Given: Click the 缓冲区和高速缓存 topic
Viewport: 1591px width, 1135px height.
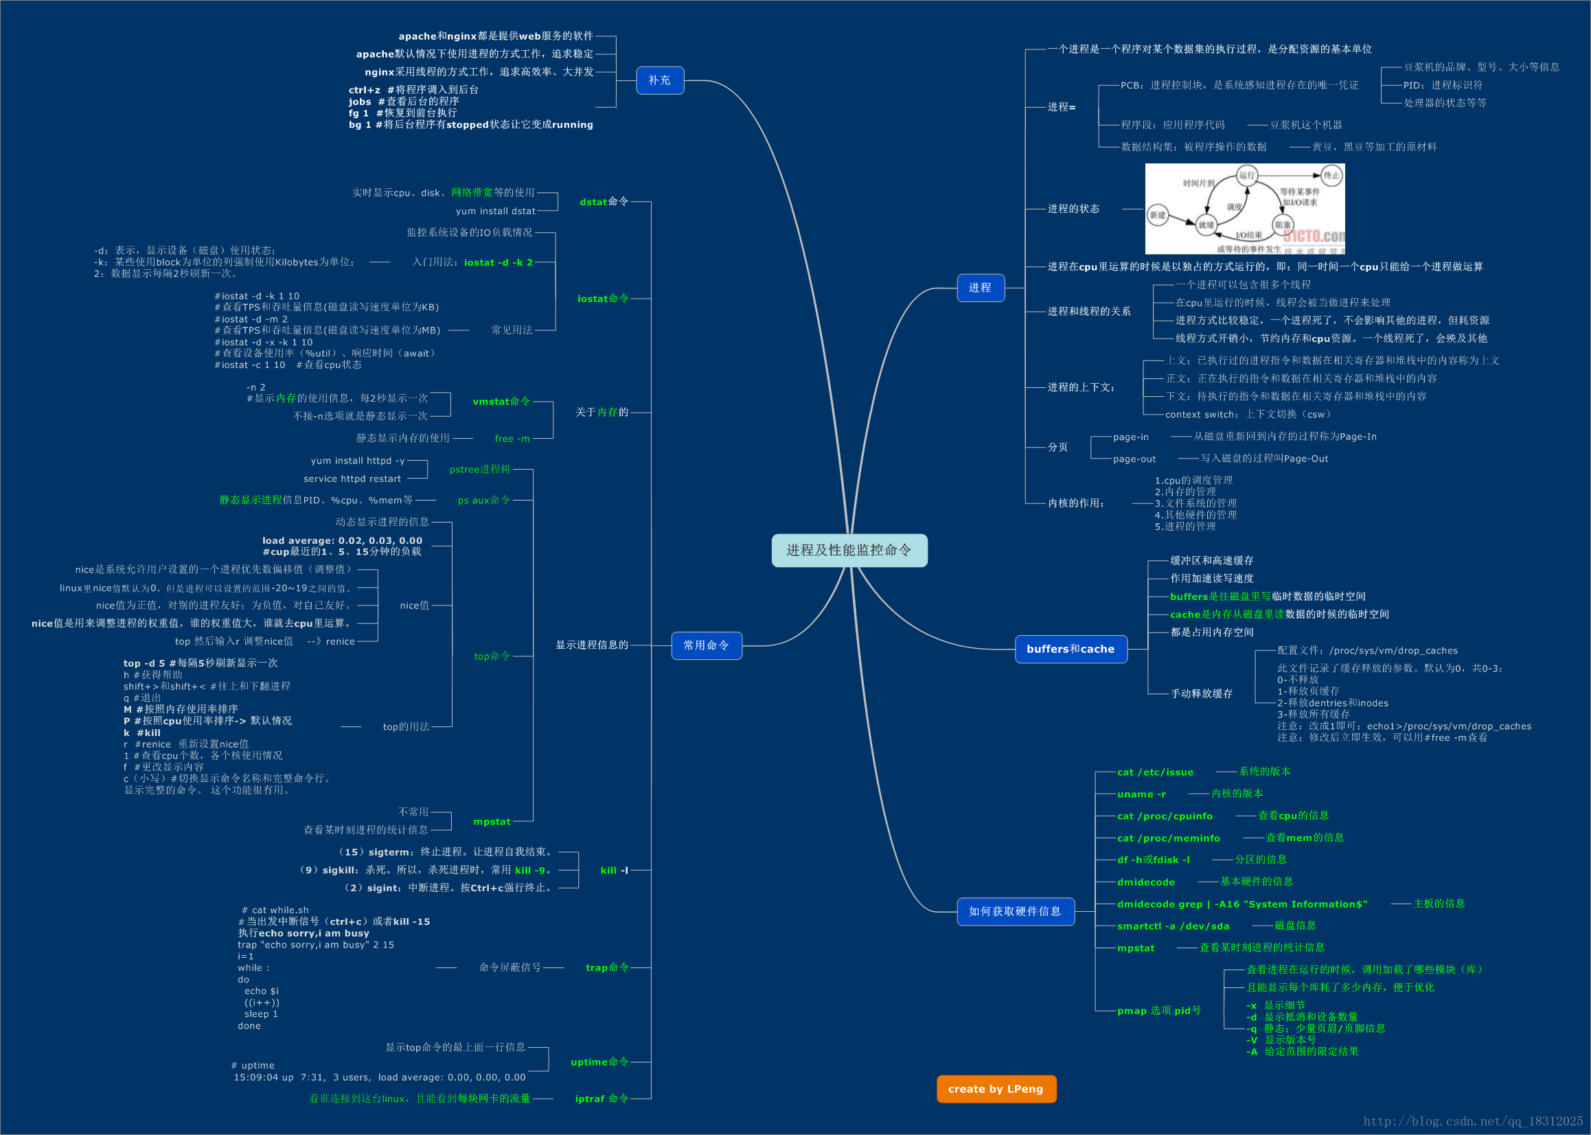Looking at the screenshot, I should tap(1211, 560).
